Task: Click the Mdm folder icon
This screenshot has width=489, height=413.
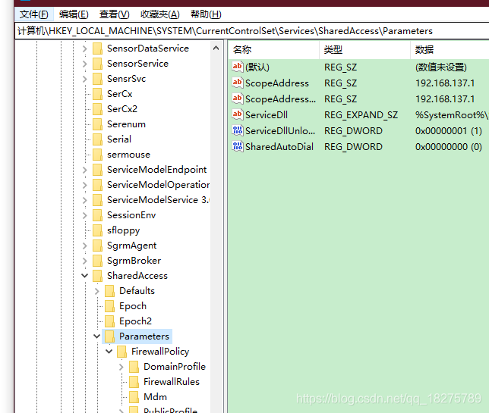Action: [x=134, y=397]
